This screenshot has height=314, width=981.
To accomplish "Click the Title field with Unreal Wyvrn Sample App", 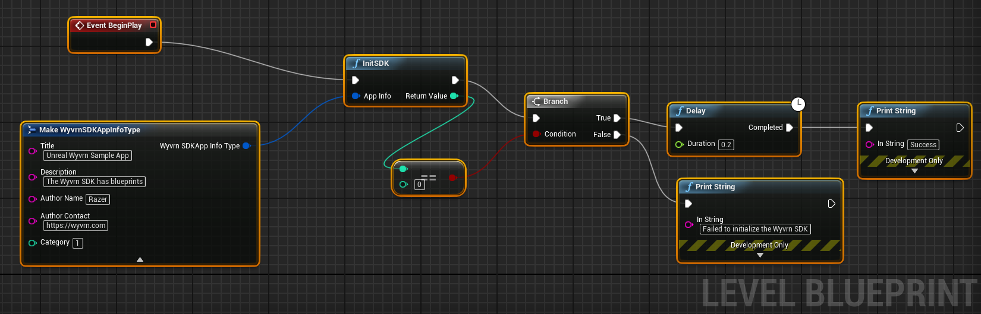I will 87,156.
